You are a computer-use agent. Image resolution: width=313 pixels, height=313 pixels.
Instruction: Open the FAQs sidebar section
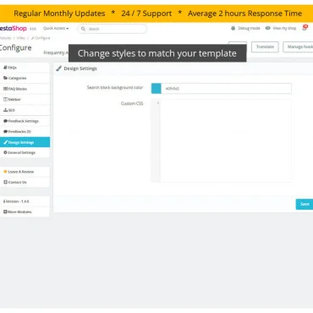pyautogui.click(x=25, y=68)
